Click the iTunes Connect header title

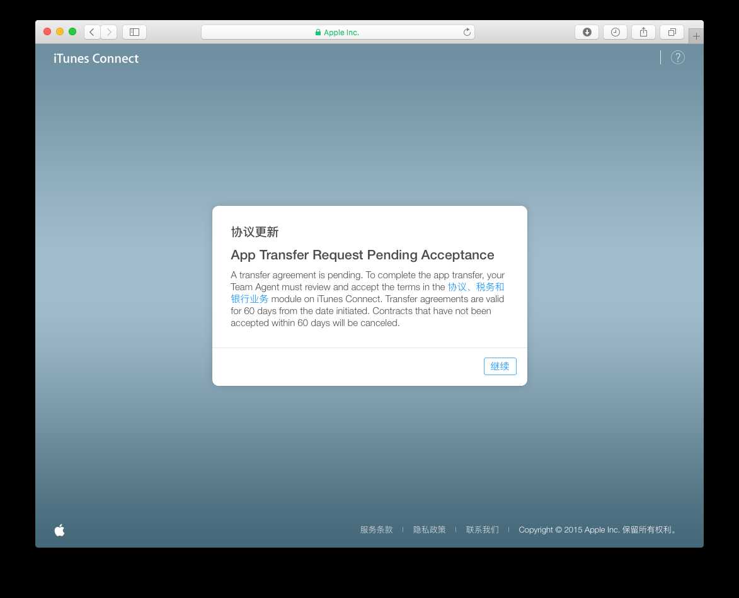click(x=96, y=59)
